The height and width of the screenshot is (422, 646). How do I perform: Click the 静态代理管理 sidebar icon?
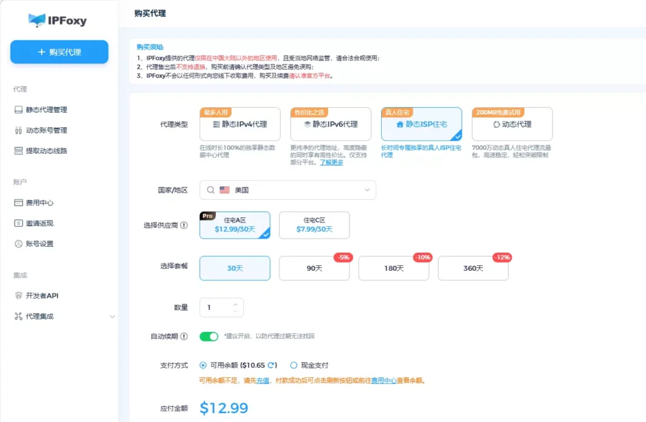18,110
